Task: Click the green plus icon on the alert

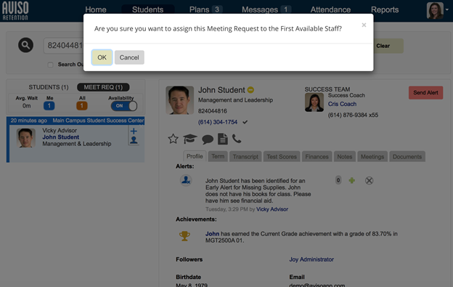Action: (x=351, y=181)
